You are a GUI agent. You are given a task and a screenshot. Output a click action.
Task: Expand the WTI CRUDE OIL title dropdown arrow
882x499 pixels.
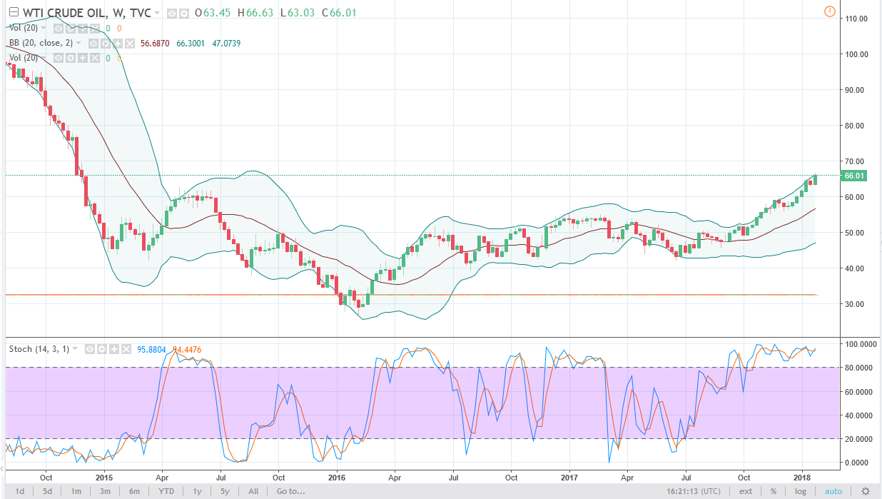coord(157,14)
